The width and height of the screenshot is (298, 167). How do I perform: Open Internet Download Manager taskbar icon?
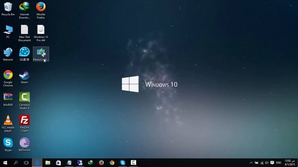pos(91,163)
